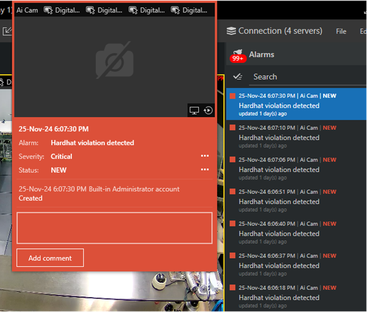The width and height of the screenshot is (367, 312).
Task: Open the File menu
Action: [341, 31]
